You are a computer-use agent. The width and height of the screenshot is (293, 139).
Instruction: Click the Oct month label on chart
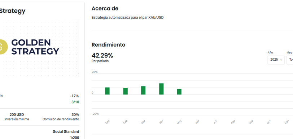tap(269, 122)
